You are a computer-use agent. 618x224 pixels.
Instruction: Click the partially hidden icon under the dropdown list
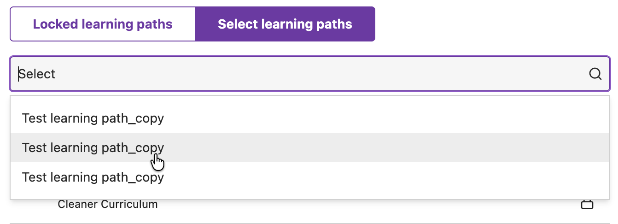coord(587,204)
